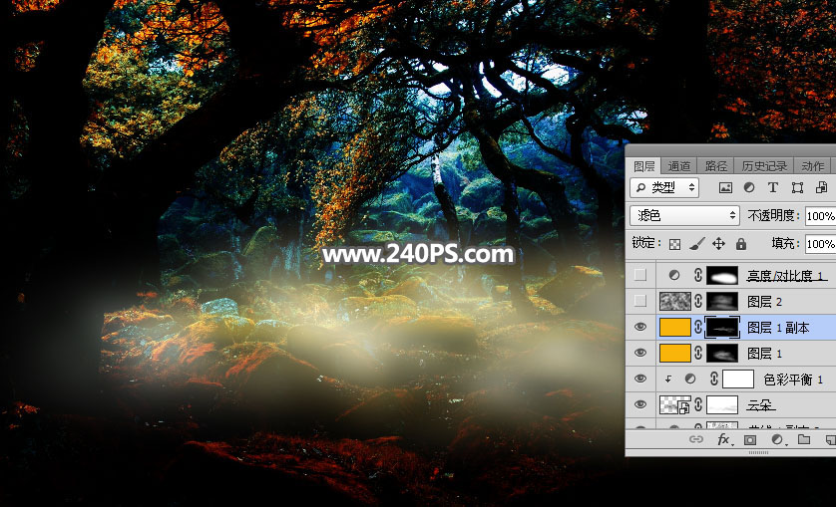836x507 pixels.
Task: Switch to the 图层 (Layers) tab
Action: click(643, 166)
